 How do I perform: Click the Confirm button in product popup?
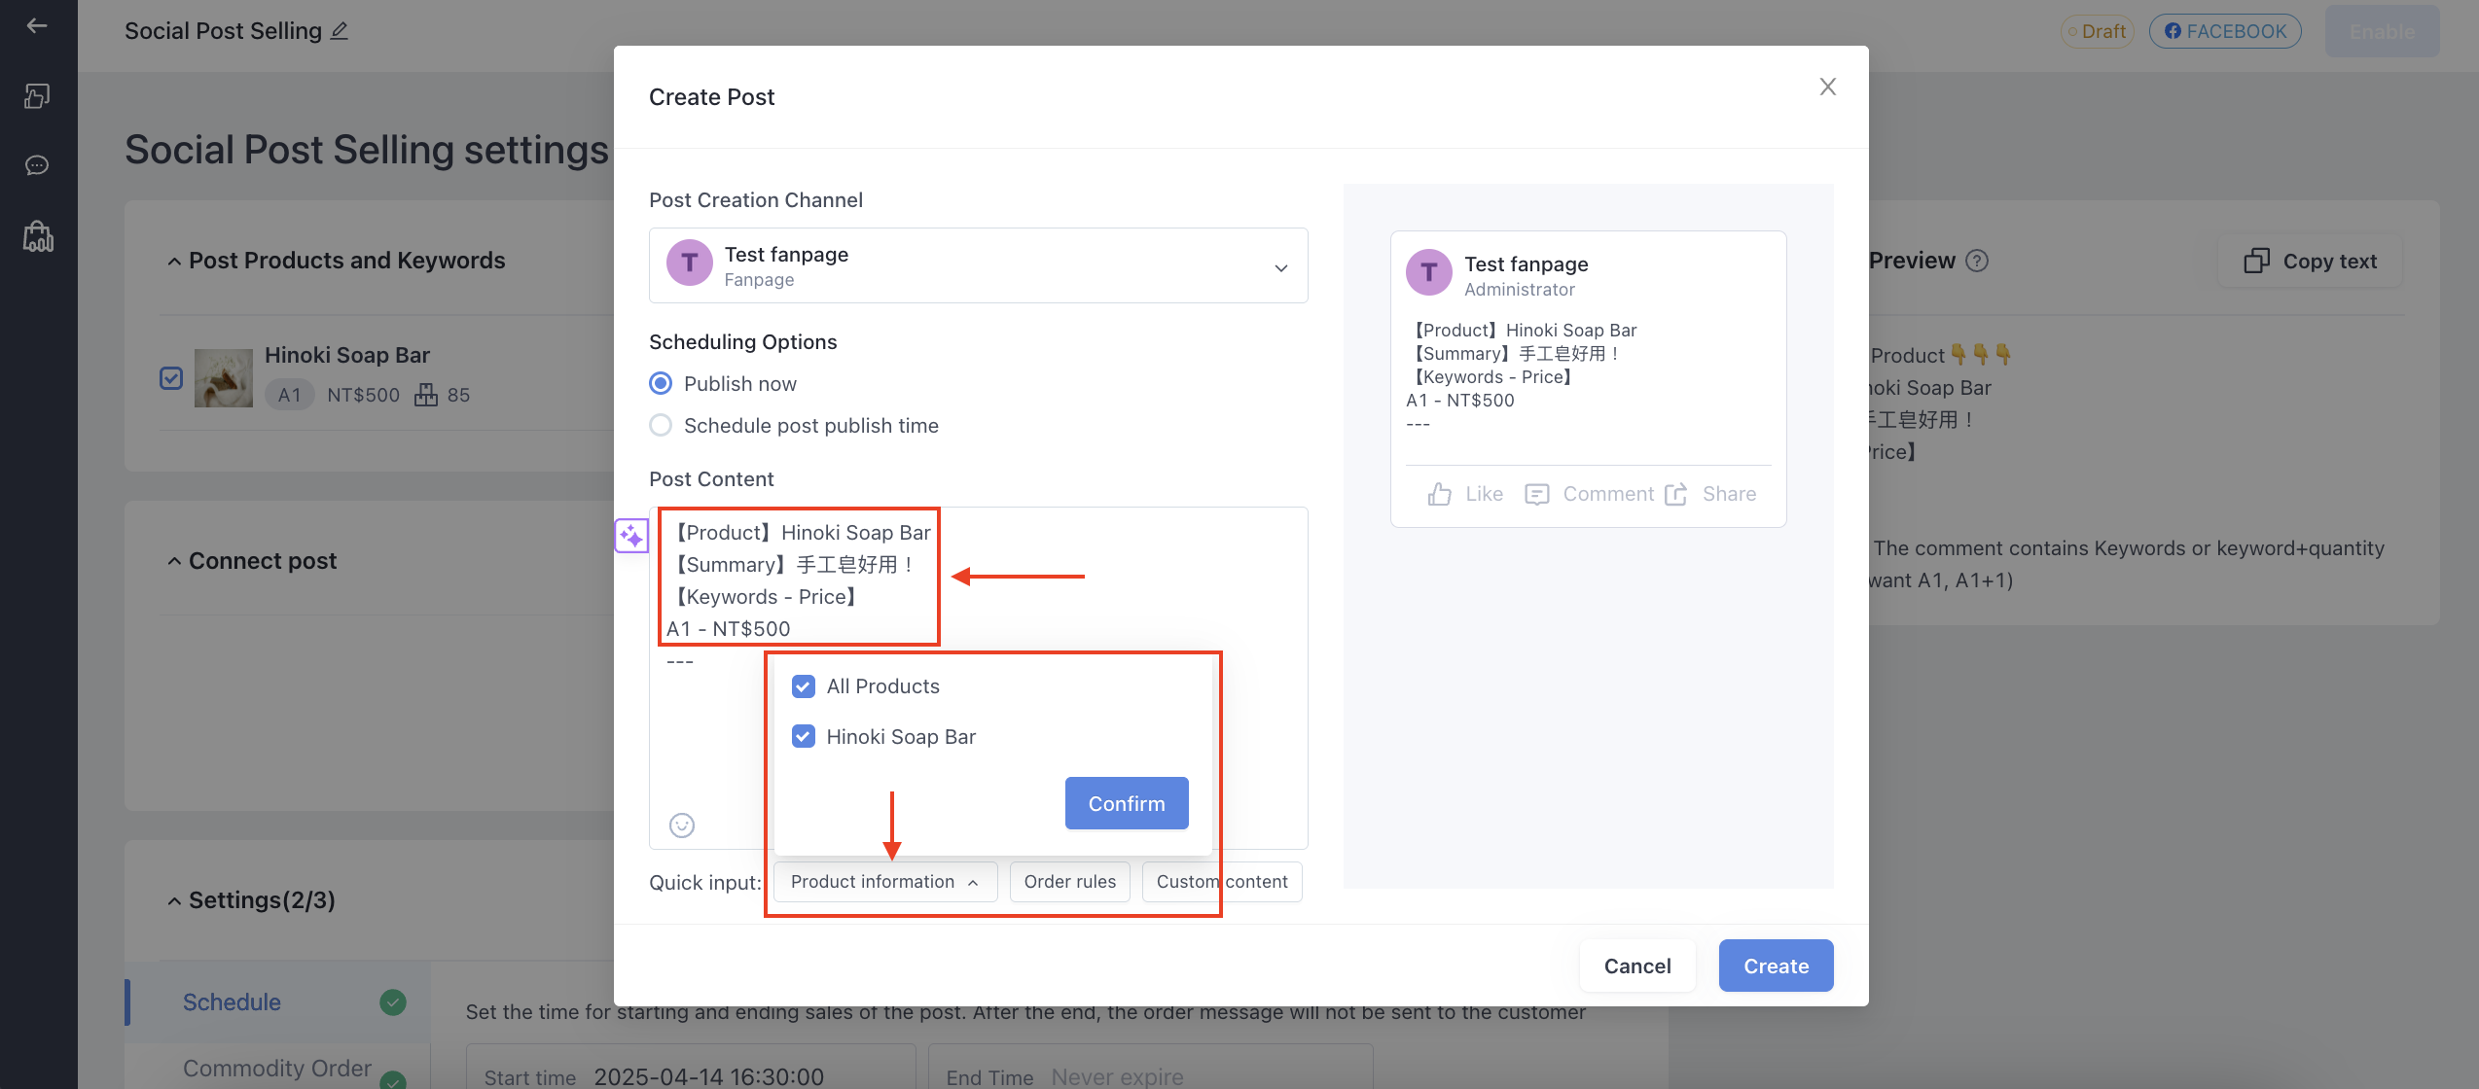(1127, 803)
